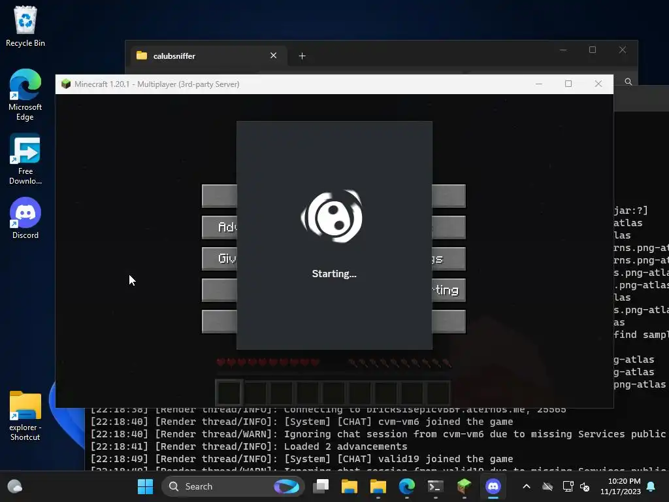Open the Windows Start menu
The height and width of the screenshot is (502, 669).
tap(145, 486)
